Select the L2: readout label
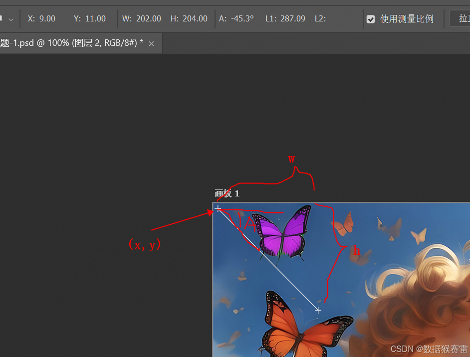 [320, 18]
